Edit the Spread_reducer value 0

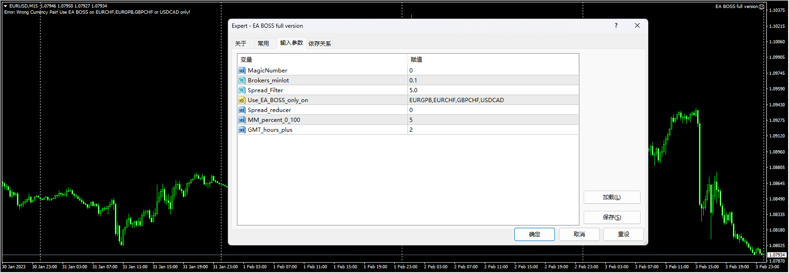tap(493, 110)
